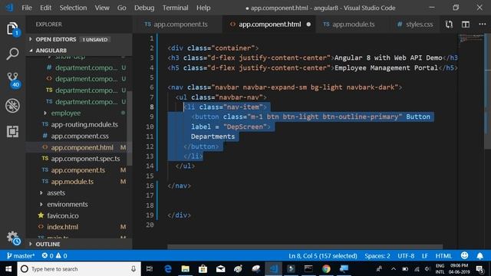Open index.html in explorer

62,227
